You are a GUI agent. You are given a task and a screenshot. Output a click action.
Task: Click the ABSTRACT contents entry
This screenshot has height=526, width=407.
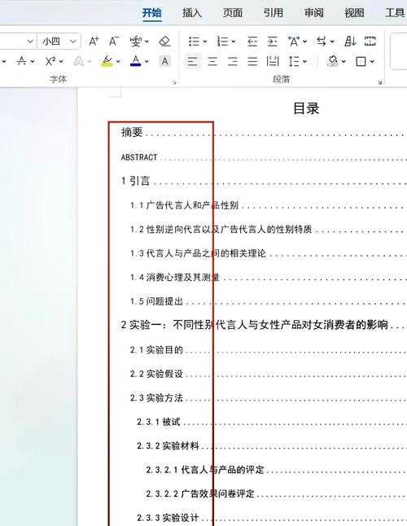139,157
